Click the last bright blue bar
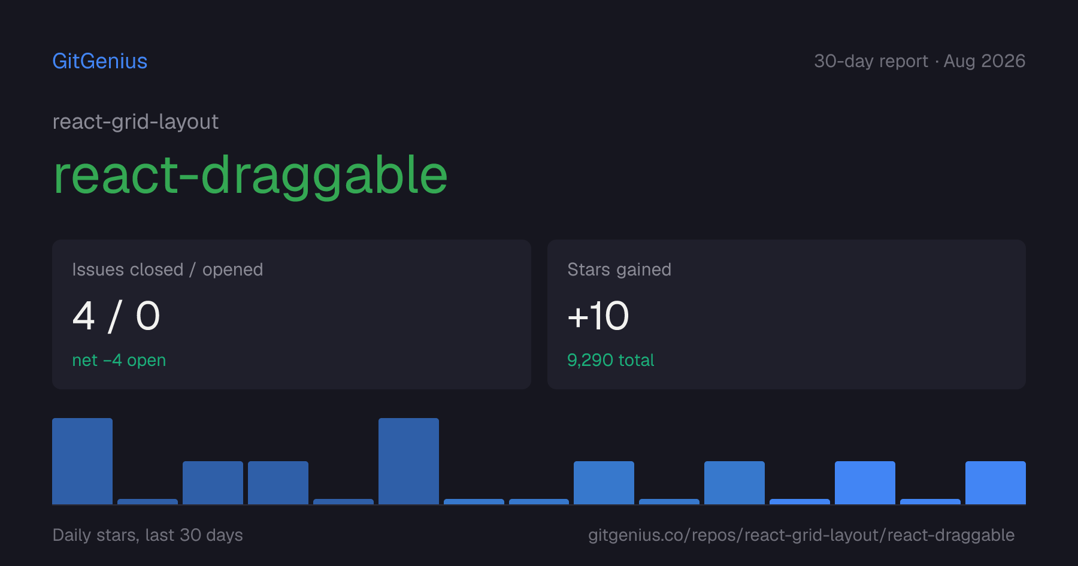The height and width of the screenshot is (566, 1078). pyautogui.click(x=995, y=483)
